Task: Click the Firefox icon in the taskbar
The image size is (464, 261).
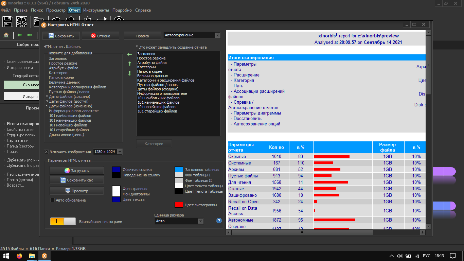Action: [19, 256]
